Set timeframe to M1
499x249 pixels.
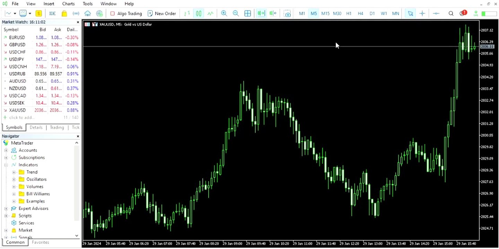point(302,13)
